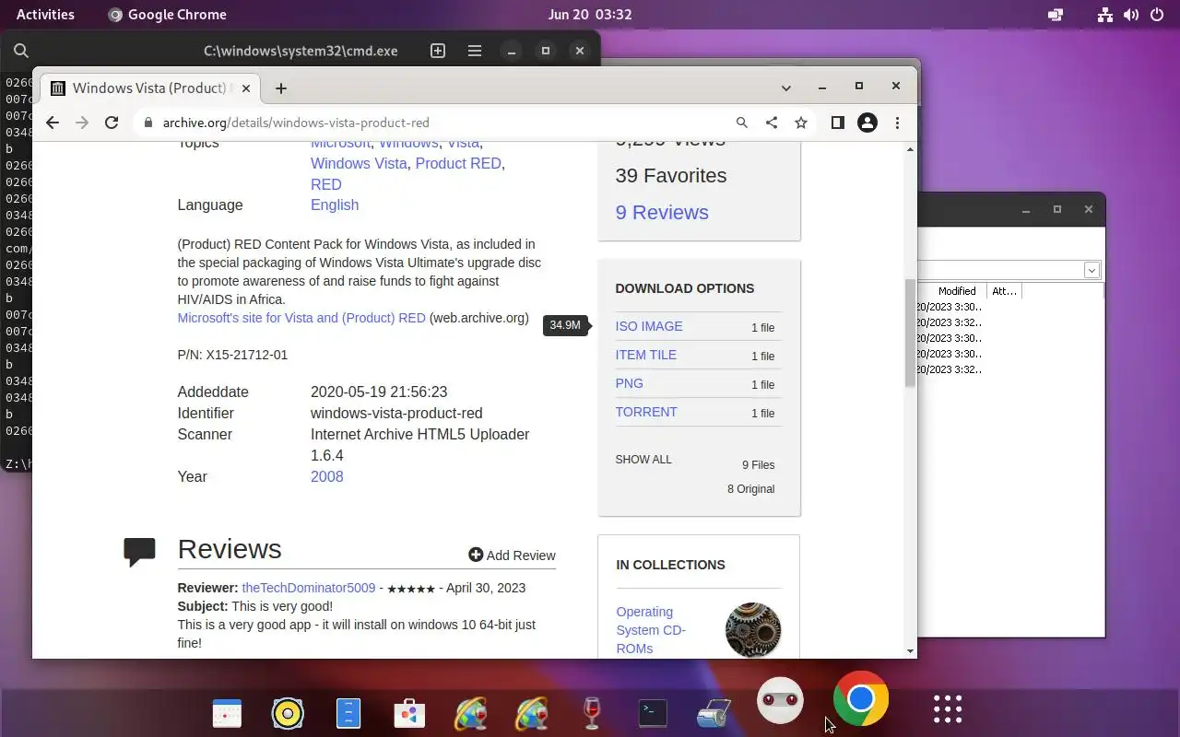Open the power menu icon in the top bar
The height and width of the screenshot is (737, 1180).
[1156, 14]
